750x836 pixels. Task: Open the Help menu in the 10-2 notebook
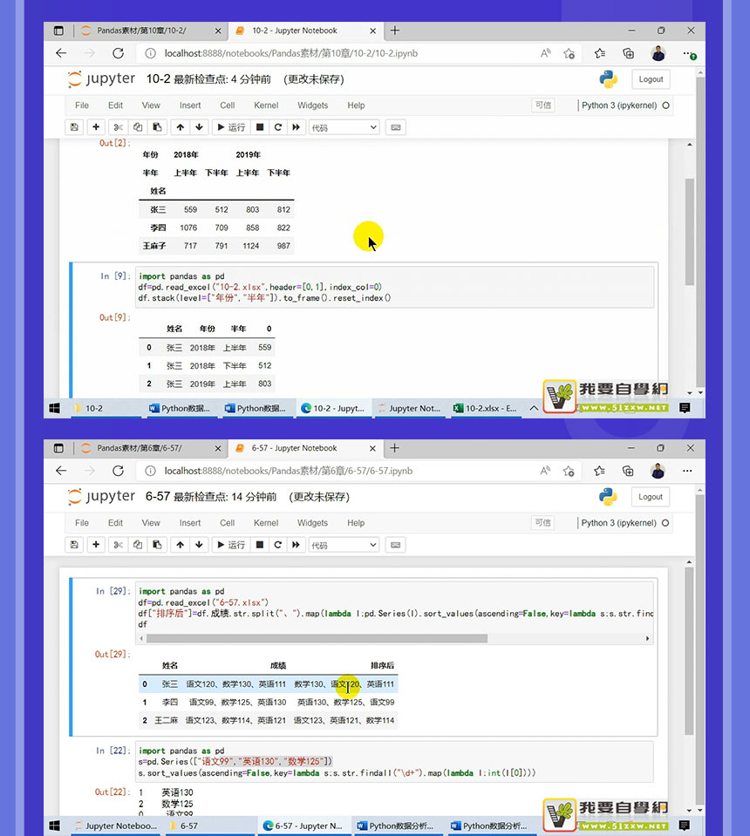(357, 105)
